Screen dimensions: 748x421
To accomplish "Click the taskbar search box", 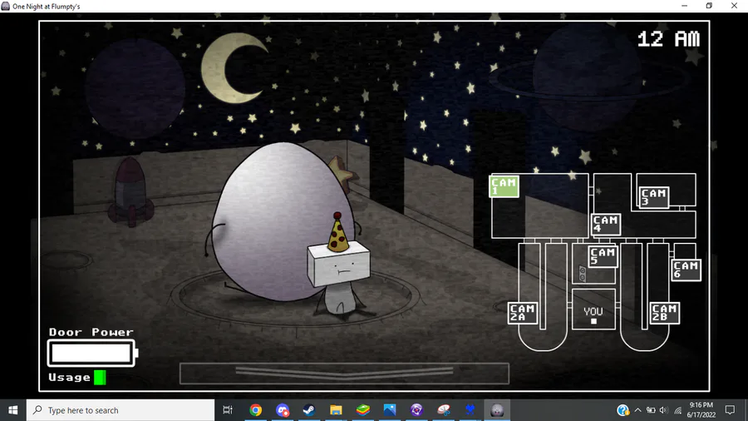I will [121, 410].
